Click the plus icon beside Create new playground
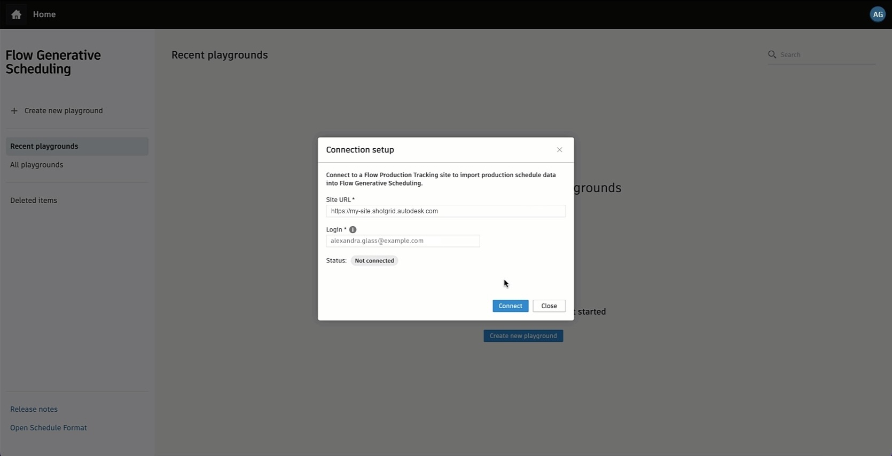892x456 pixels. pos(14,111)
